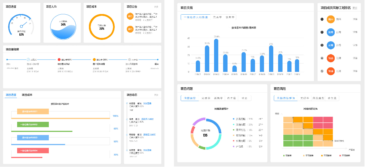This screenshot has width=365, height=167.
Task: Click the completed checkmark milestone icon
Action: pyautogui.click(x=28, y=60)
